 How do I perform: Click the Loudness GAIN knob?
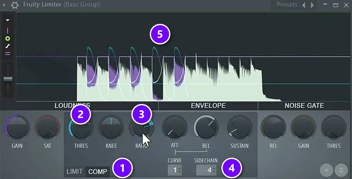(x=17, y=127)
